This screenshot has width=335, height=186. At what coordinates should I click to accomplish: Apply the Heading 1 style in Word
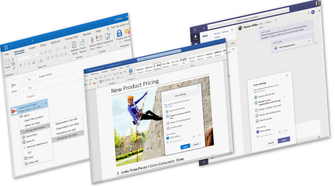pos(157,67)
